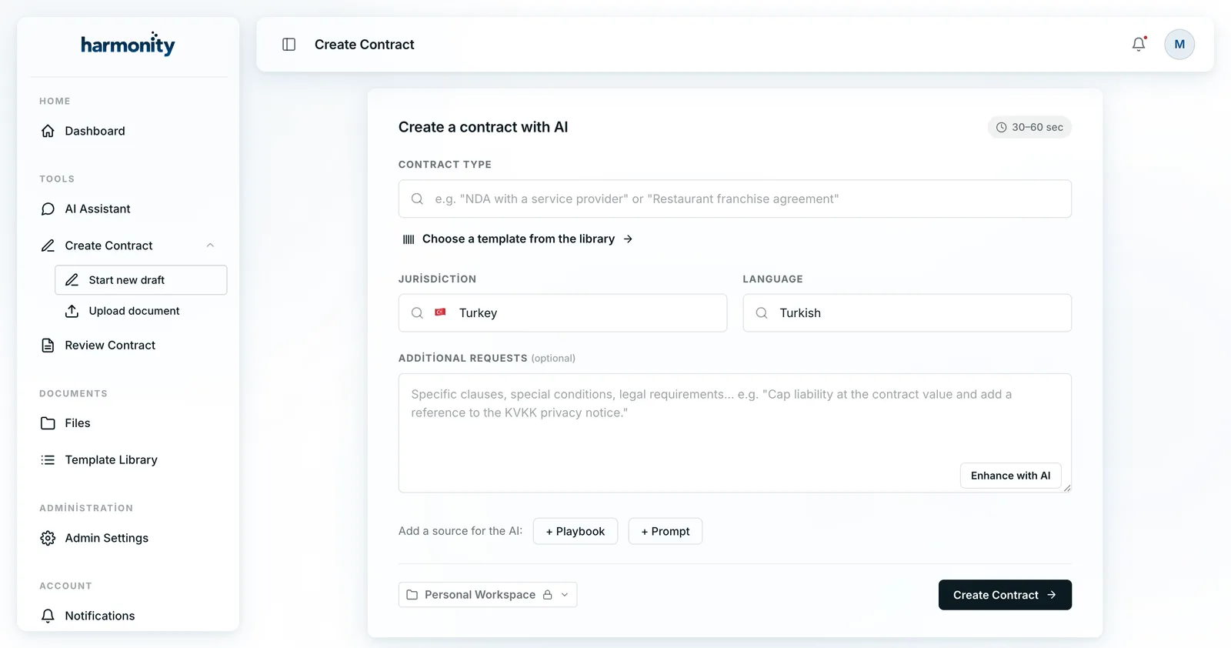Toggle the sidebar panel icon
This screenshot has width=1231, height=648.
pyautogui.click(x=289, y=45)
